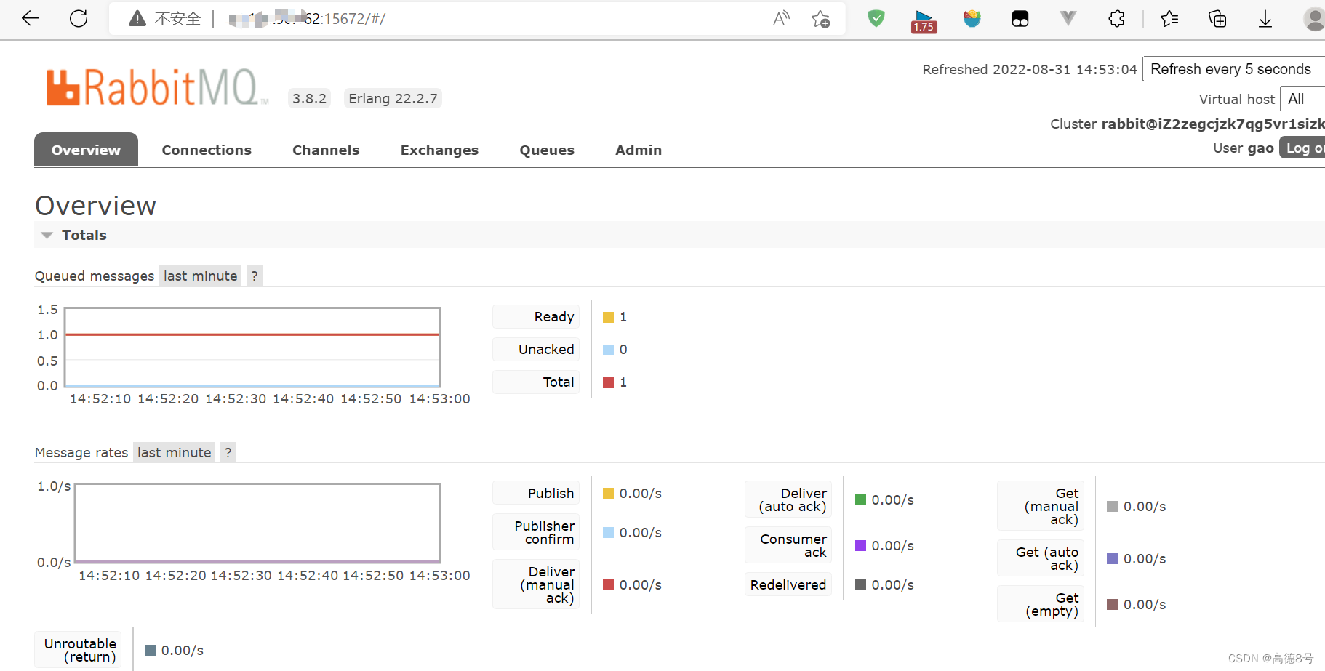Open the favorites list icon

click(1169, 19)
